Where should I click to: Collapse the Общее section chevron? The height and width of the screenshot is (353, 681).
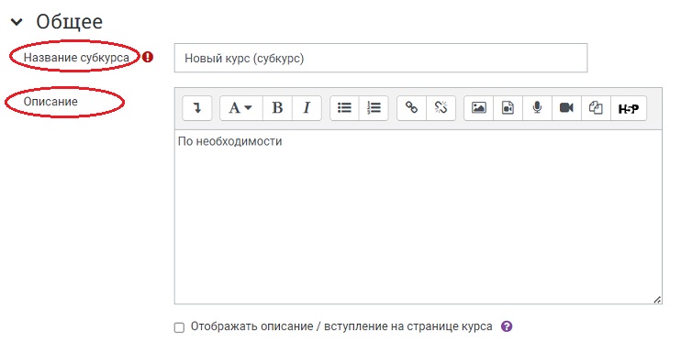click(x=17, y=22)
